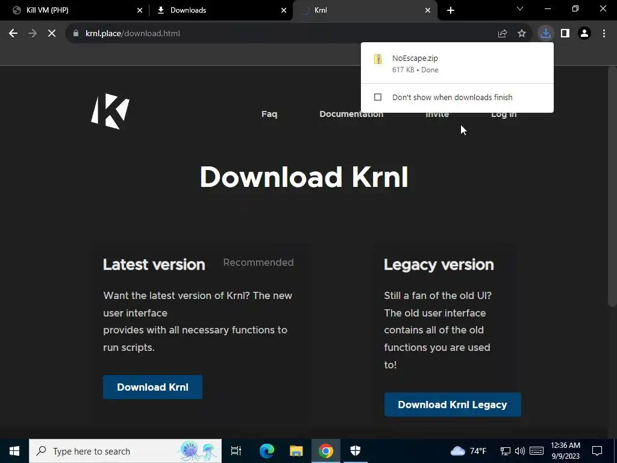617x463 pixels.
Task: Click the Chrome taskbar icon
Action: (x=326, y=451)
